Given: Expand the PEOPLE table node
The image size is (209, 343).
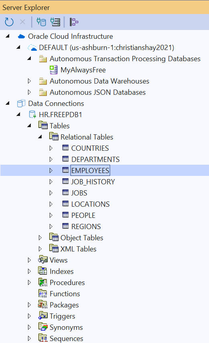Looking at the screenshot, I should tap(51, 215).
